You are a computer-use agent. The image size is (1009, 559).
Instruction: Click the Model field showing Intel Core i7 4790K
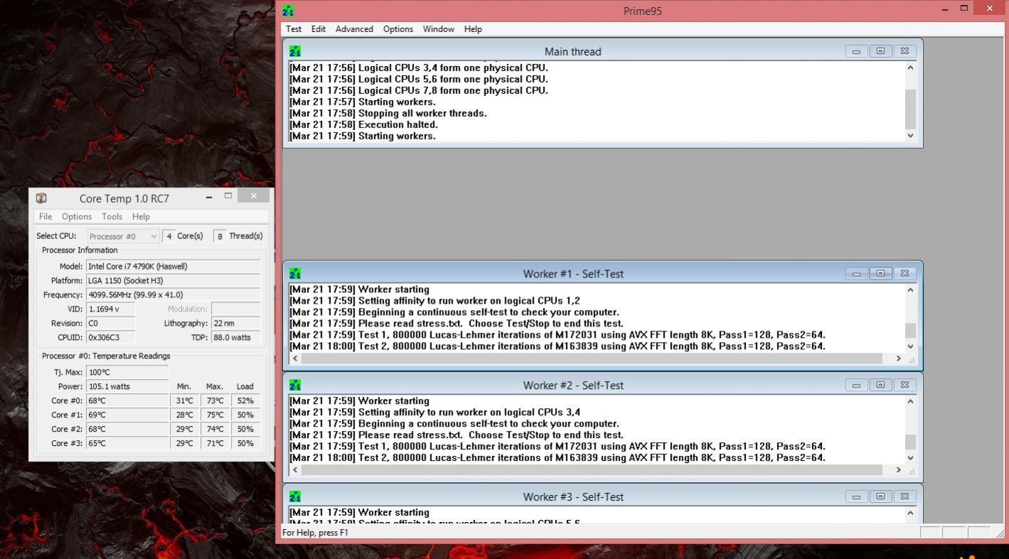tap(173, 266)
